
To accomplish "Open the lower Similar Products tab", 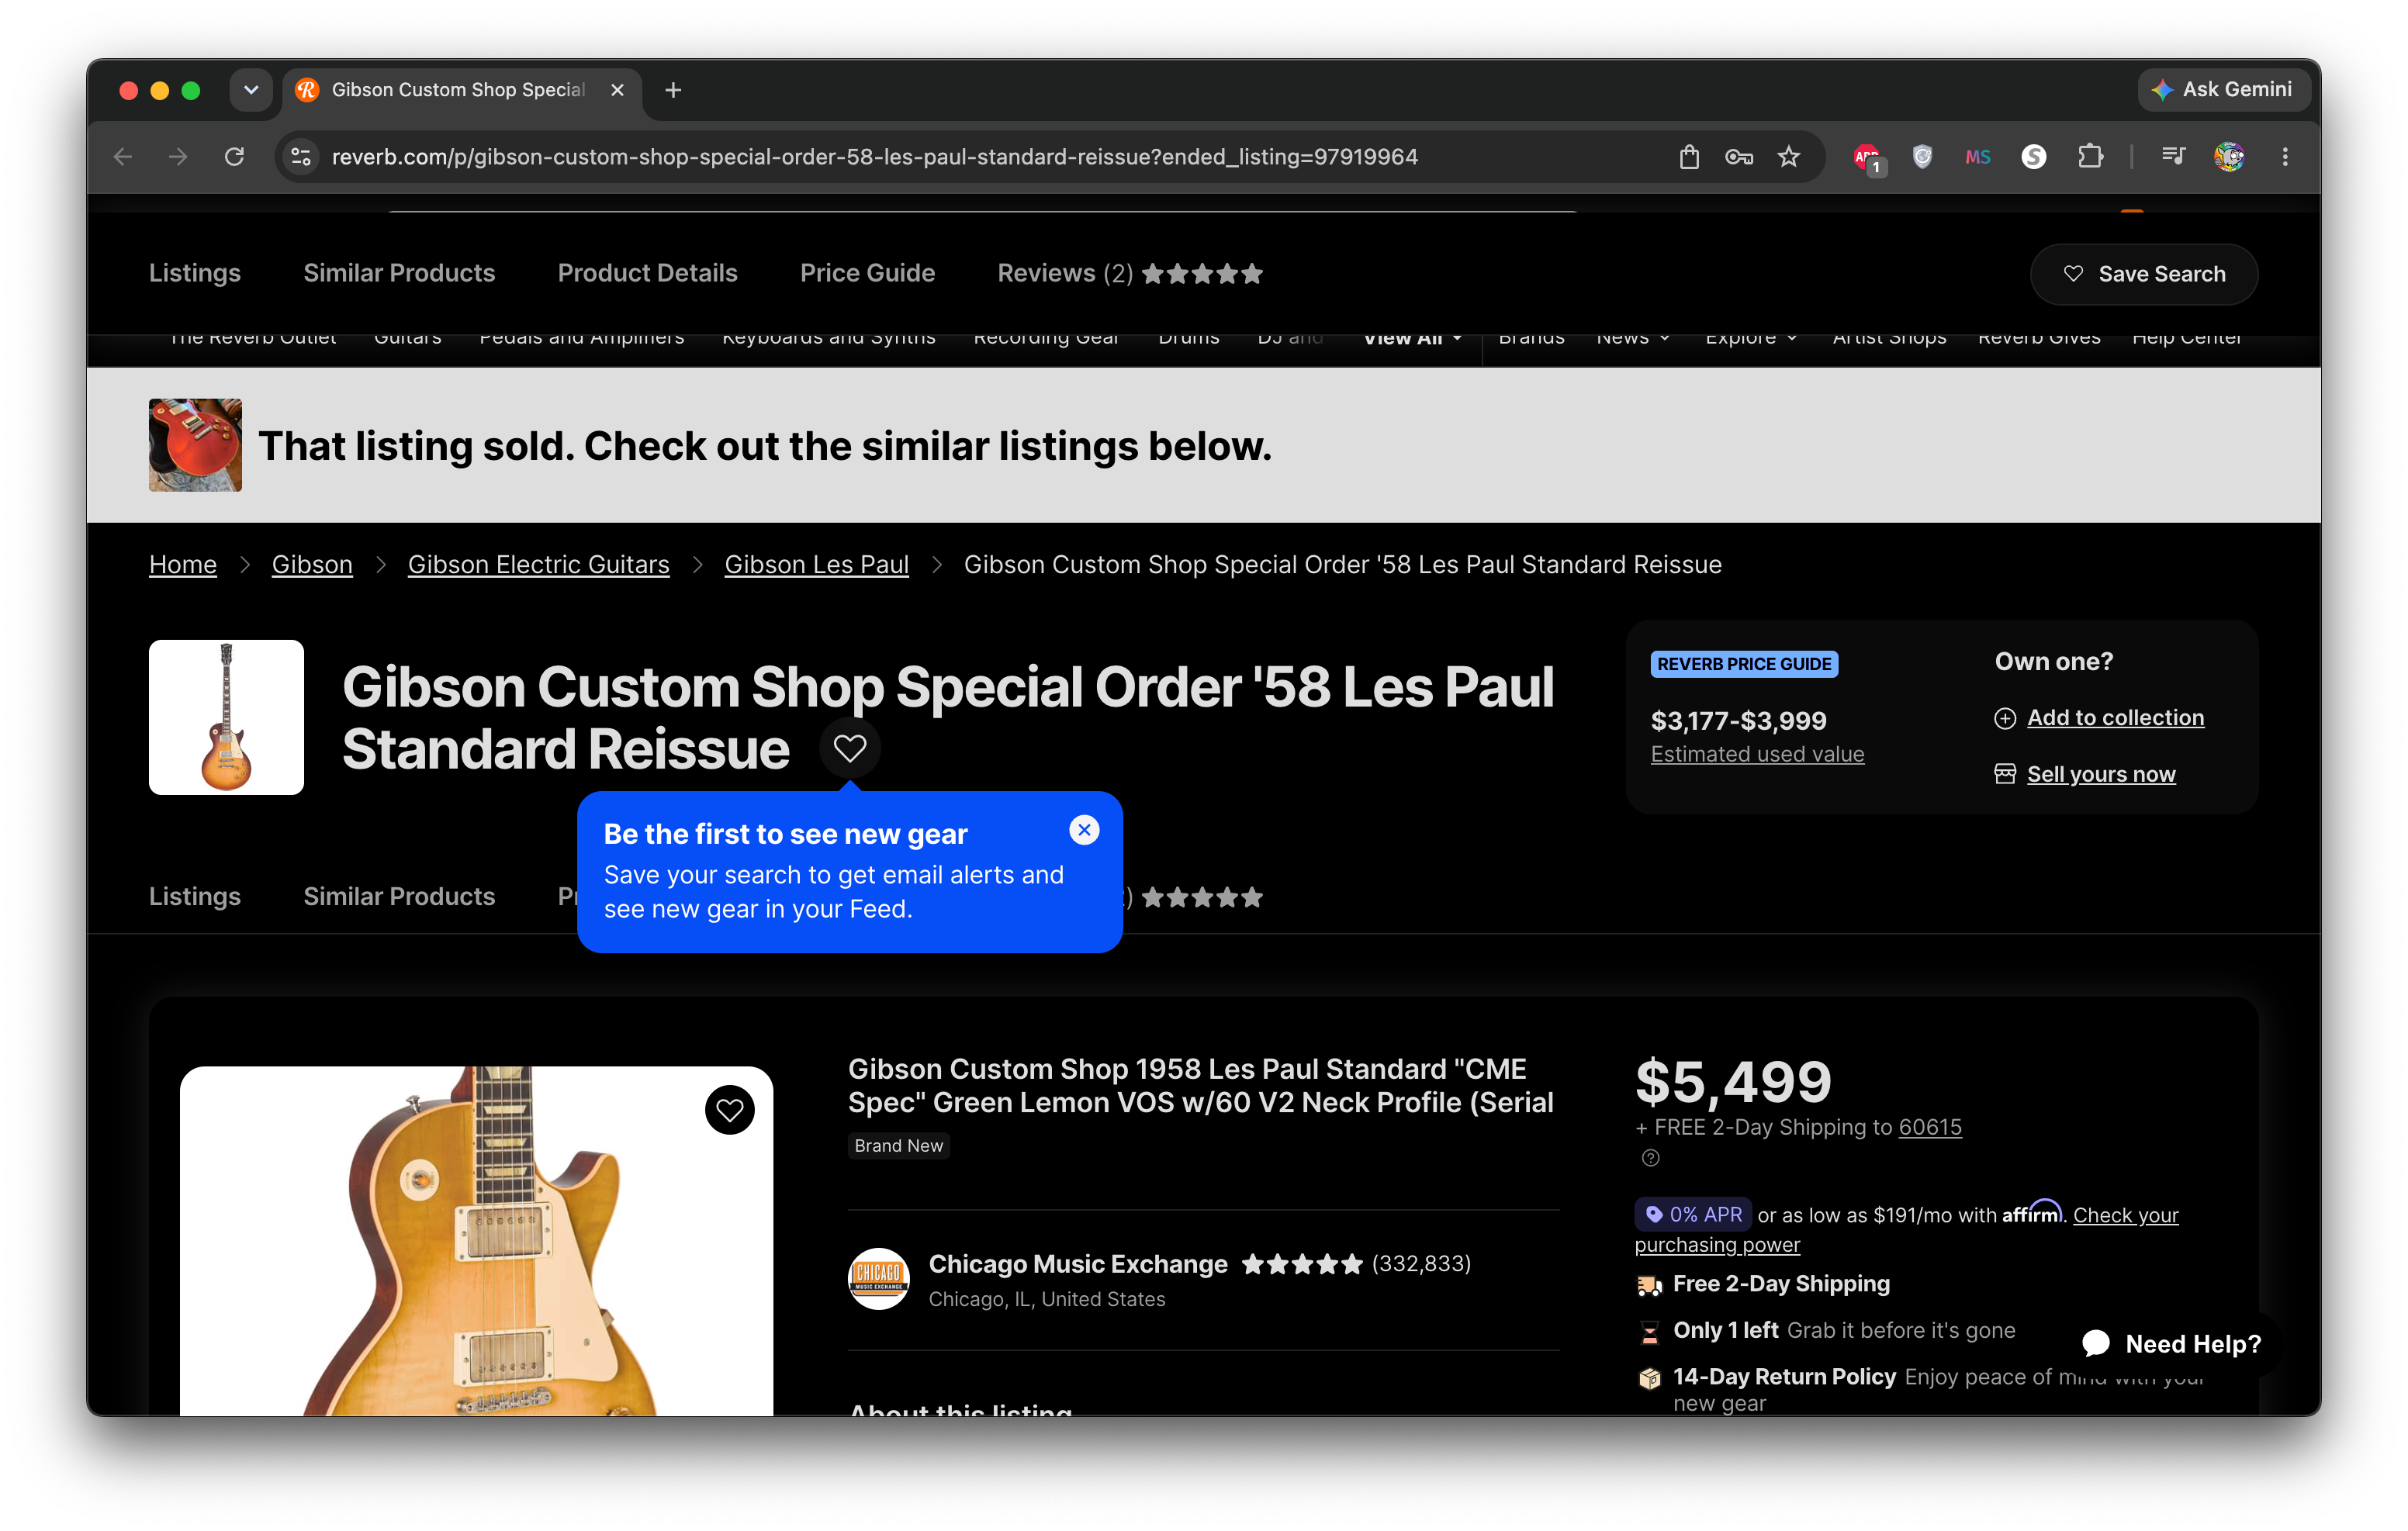I will coord(399,896).
